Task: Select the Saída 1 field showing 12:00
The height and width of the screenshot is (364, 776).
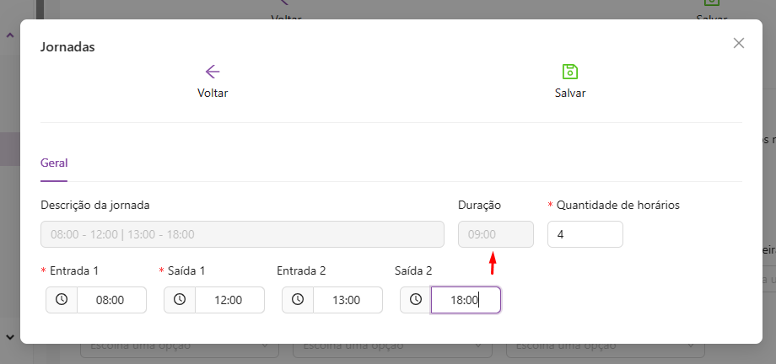Action: pos(229,300)
